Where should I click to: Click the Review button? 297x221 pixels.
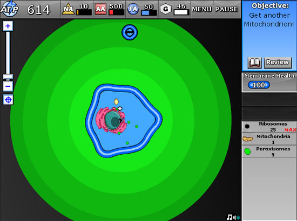tap(278, 63)
